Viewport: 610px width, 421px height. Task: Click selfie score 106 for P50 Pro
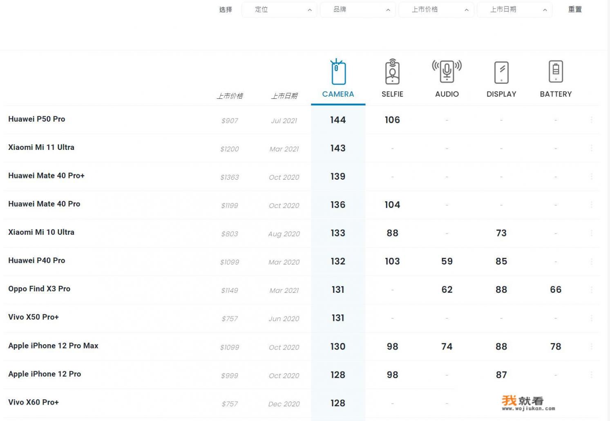(392, 120)
